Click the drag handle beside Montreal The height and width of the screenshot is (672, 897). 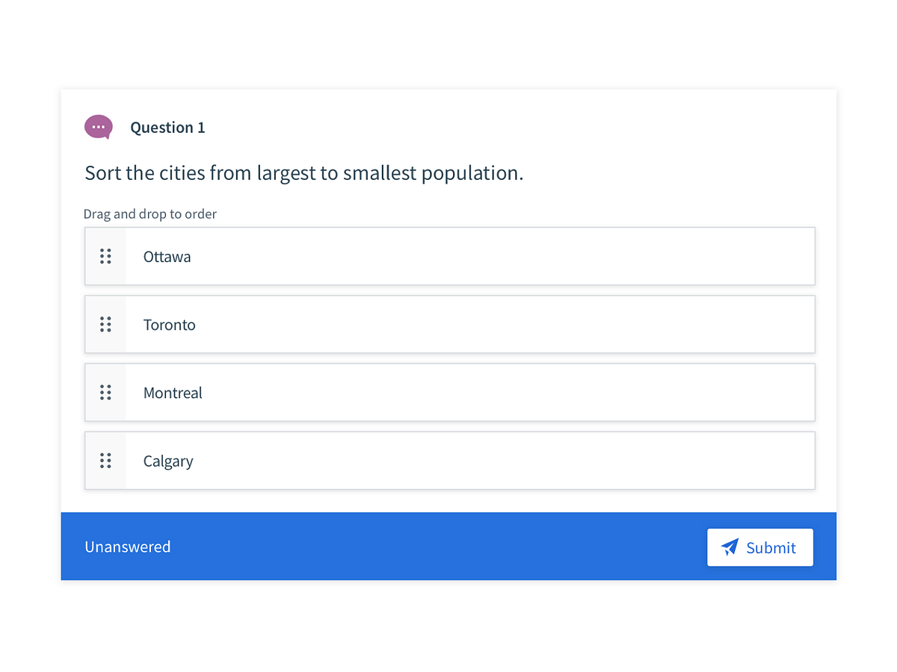click(x=105, y=392)
